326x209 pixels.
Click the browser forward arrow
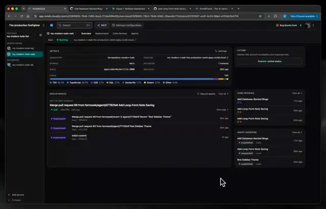(15, 16)
